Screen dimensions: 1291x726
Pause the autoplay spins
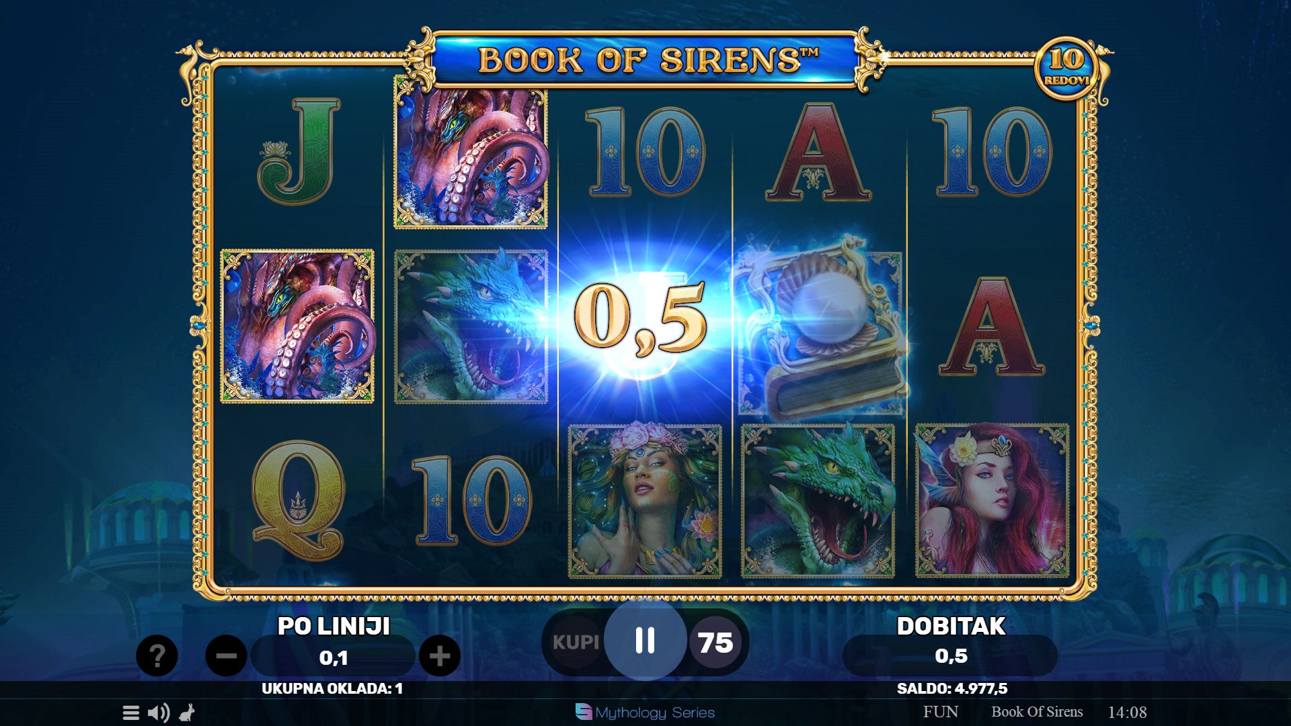tap(645, 640)
